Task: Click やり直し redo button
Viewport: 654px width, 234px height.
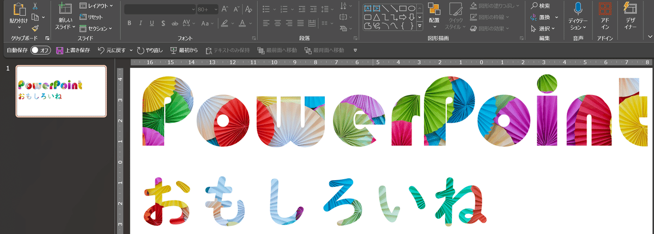Action: (150, 50)
